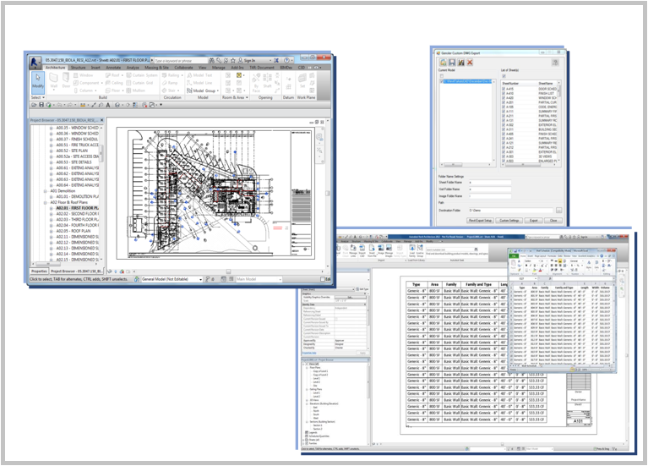The height and width of the screenshot is (466, 648).
Task: Click the first toolbar icon in DWG Export dialog
Action: point(443,63)
